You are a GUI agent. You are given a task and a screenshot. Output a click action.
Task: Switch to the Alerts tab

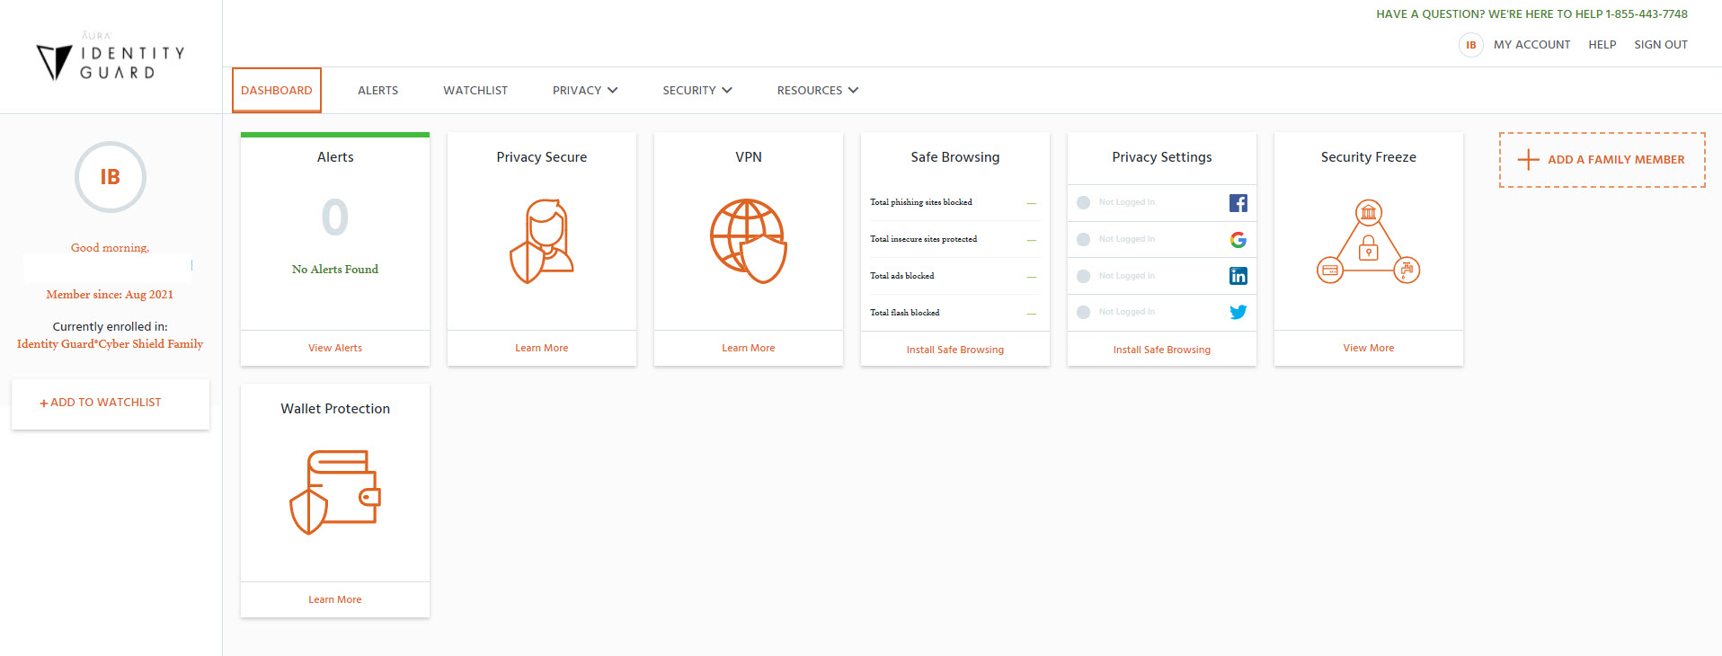[x=377, y=91]
